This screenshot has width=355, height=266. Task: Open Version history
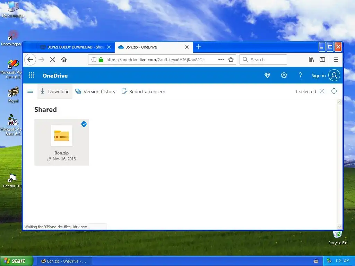pyautogui.click(x=95, y=91)
